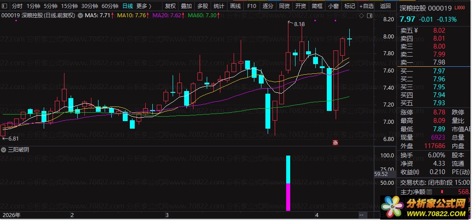Image resolution: width=473 pixels, height=221 pixels.
Task: Click the L1000 level badge
Action: point(460,8)
